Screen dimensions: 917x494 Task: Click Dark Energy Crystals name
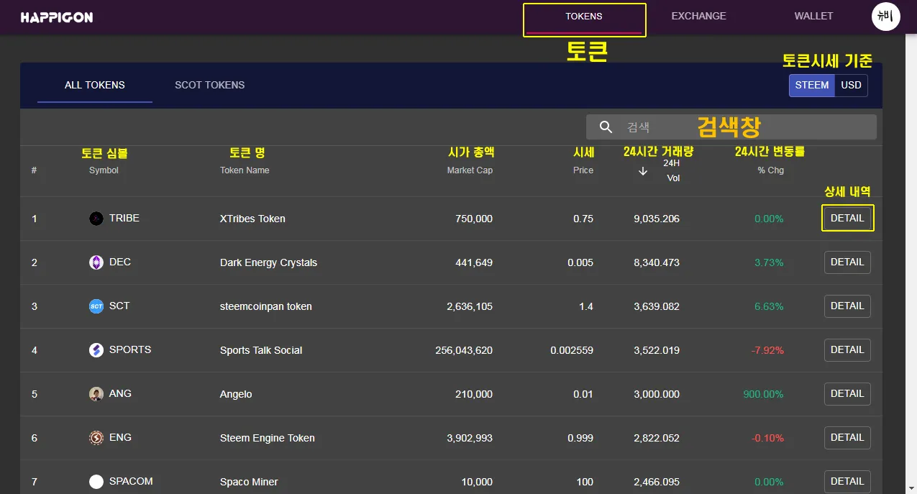tap(268, 262)
